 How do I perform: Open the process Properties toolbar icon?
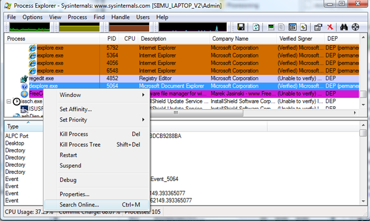(x=318, y=27)
